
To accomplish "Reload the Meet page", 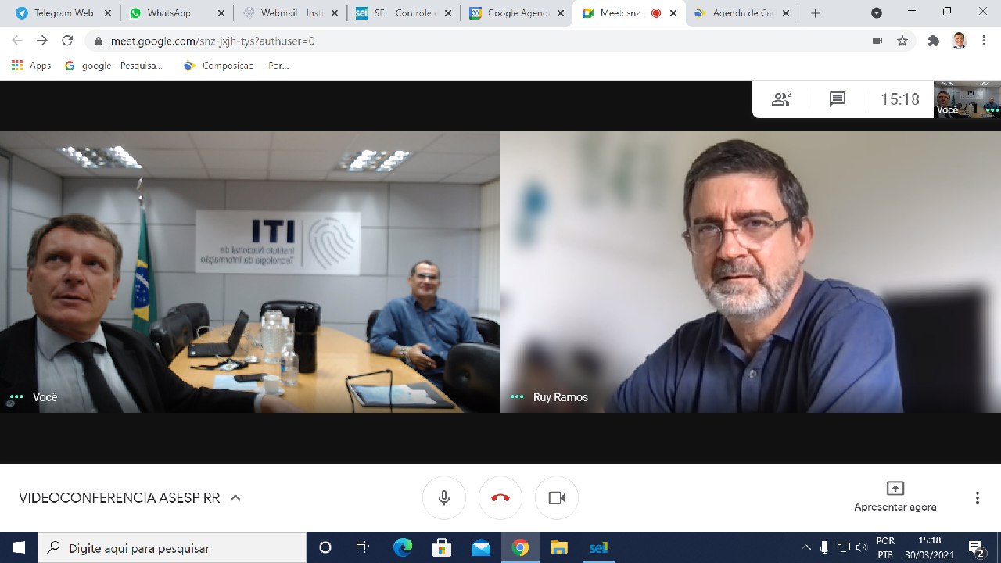I will point(67,41).
